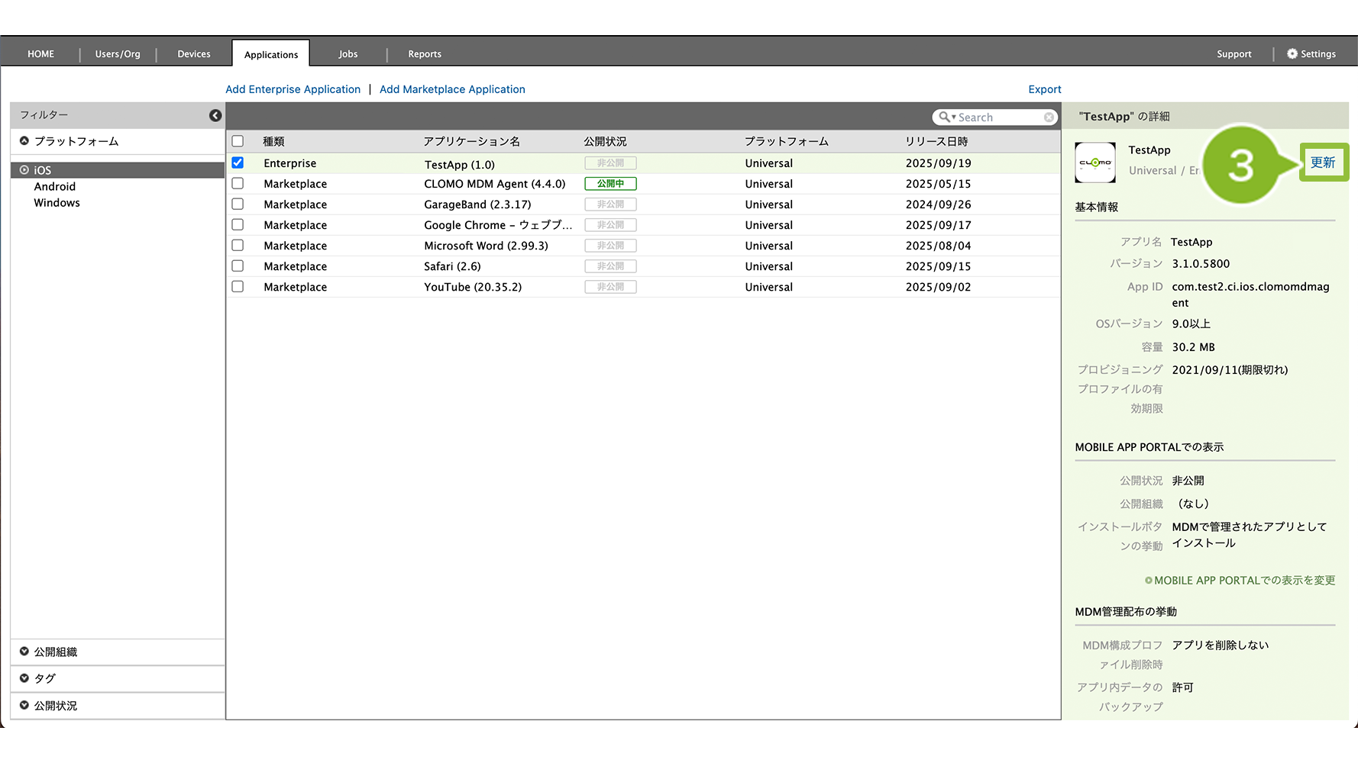Expand the タグ filter section

(44, 678)
